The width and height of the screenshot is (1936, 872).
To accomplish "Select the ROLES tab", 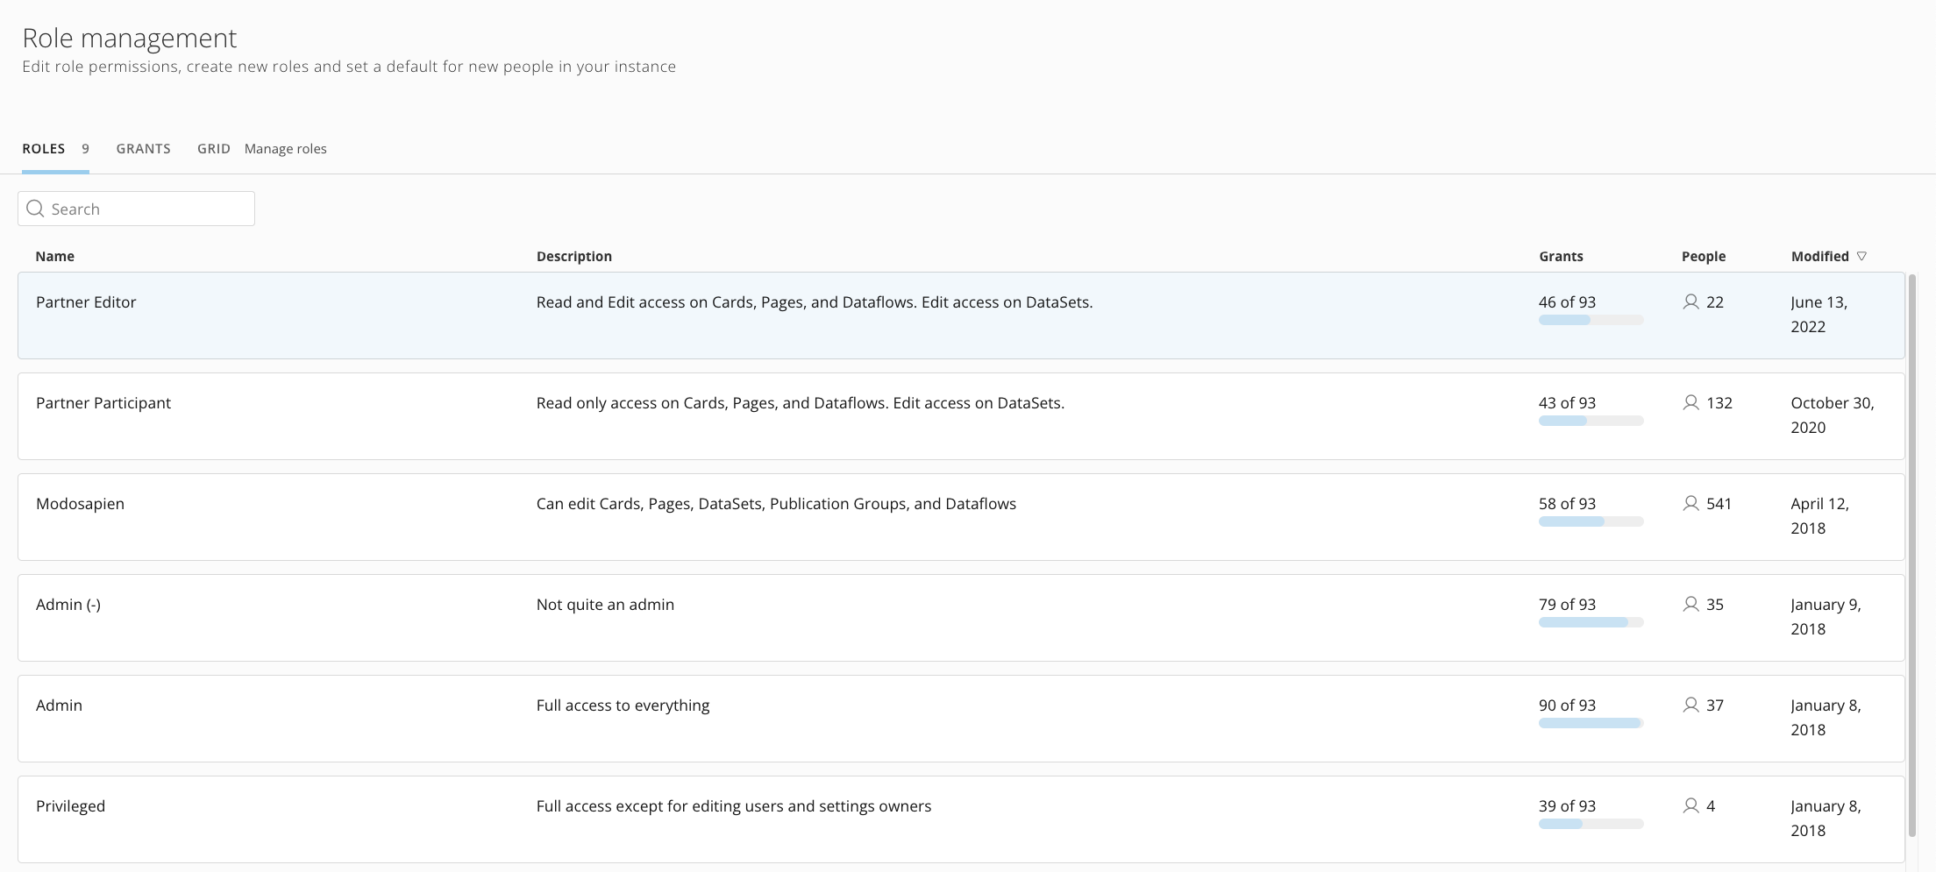I will tap(43, 148).
